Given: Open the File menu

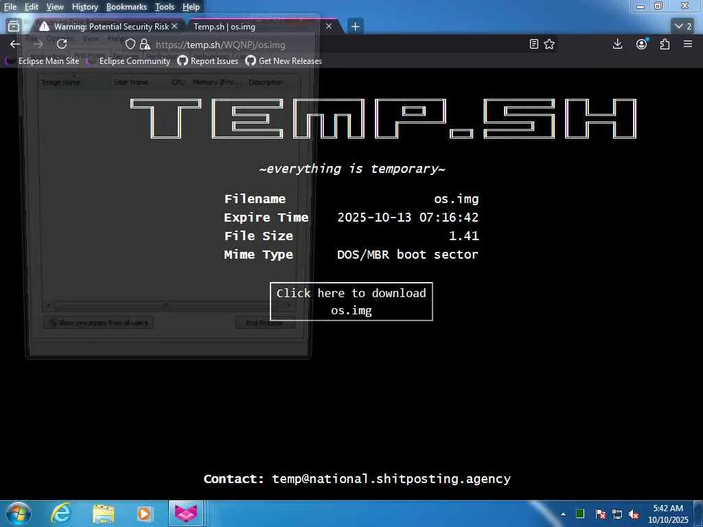Looking at the screenshot, I should pos(10,7).
